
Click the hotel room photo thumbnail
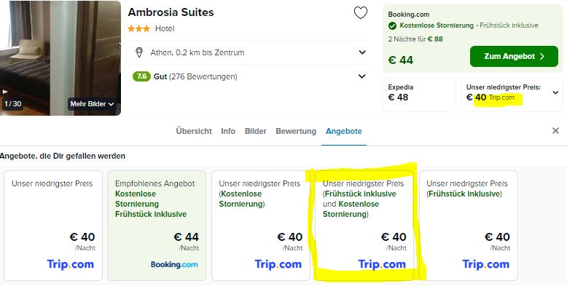click(60, 58)
